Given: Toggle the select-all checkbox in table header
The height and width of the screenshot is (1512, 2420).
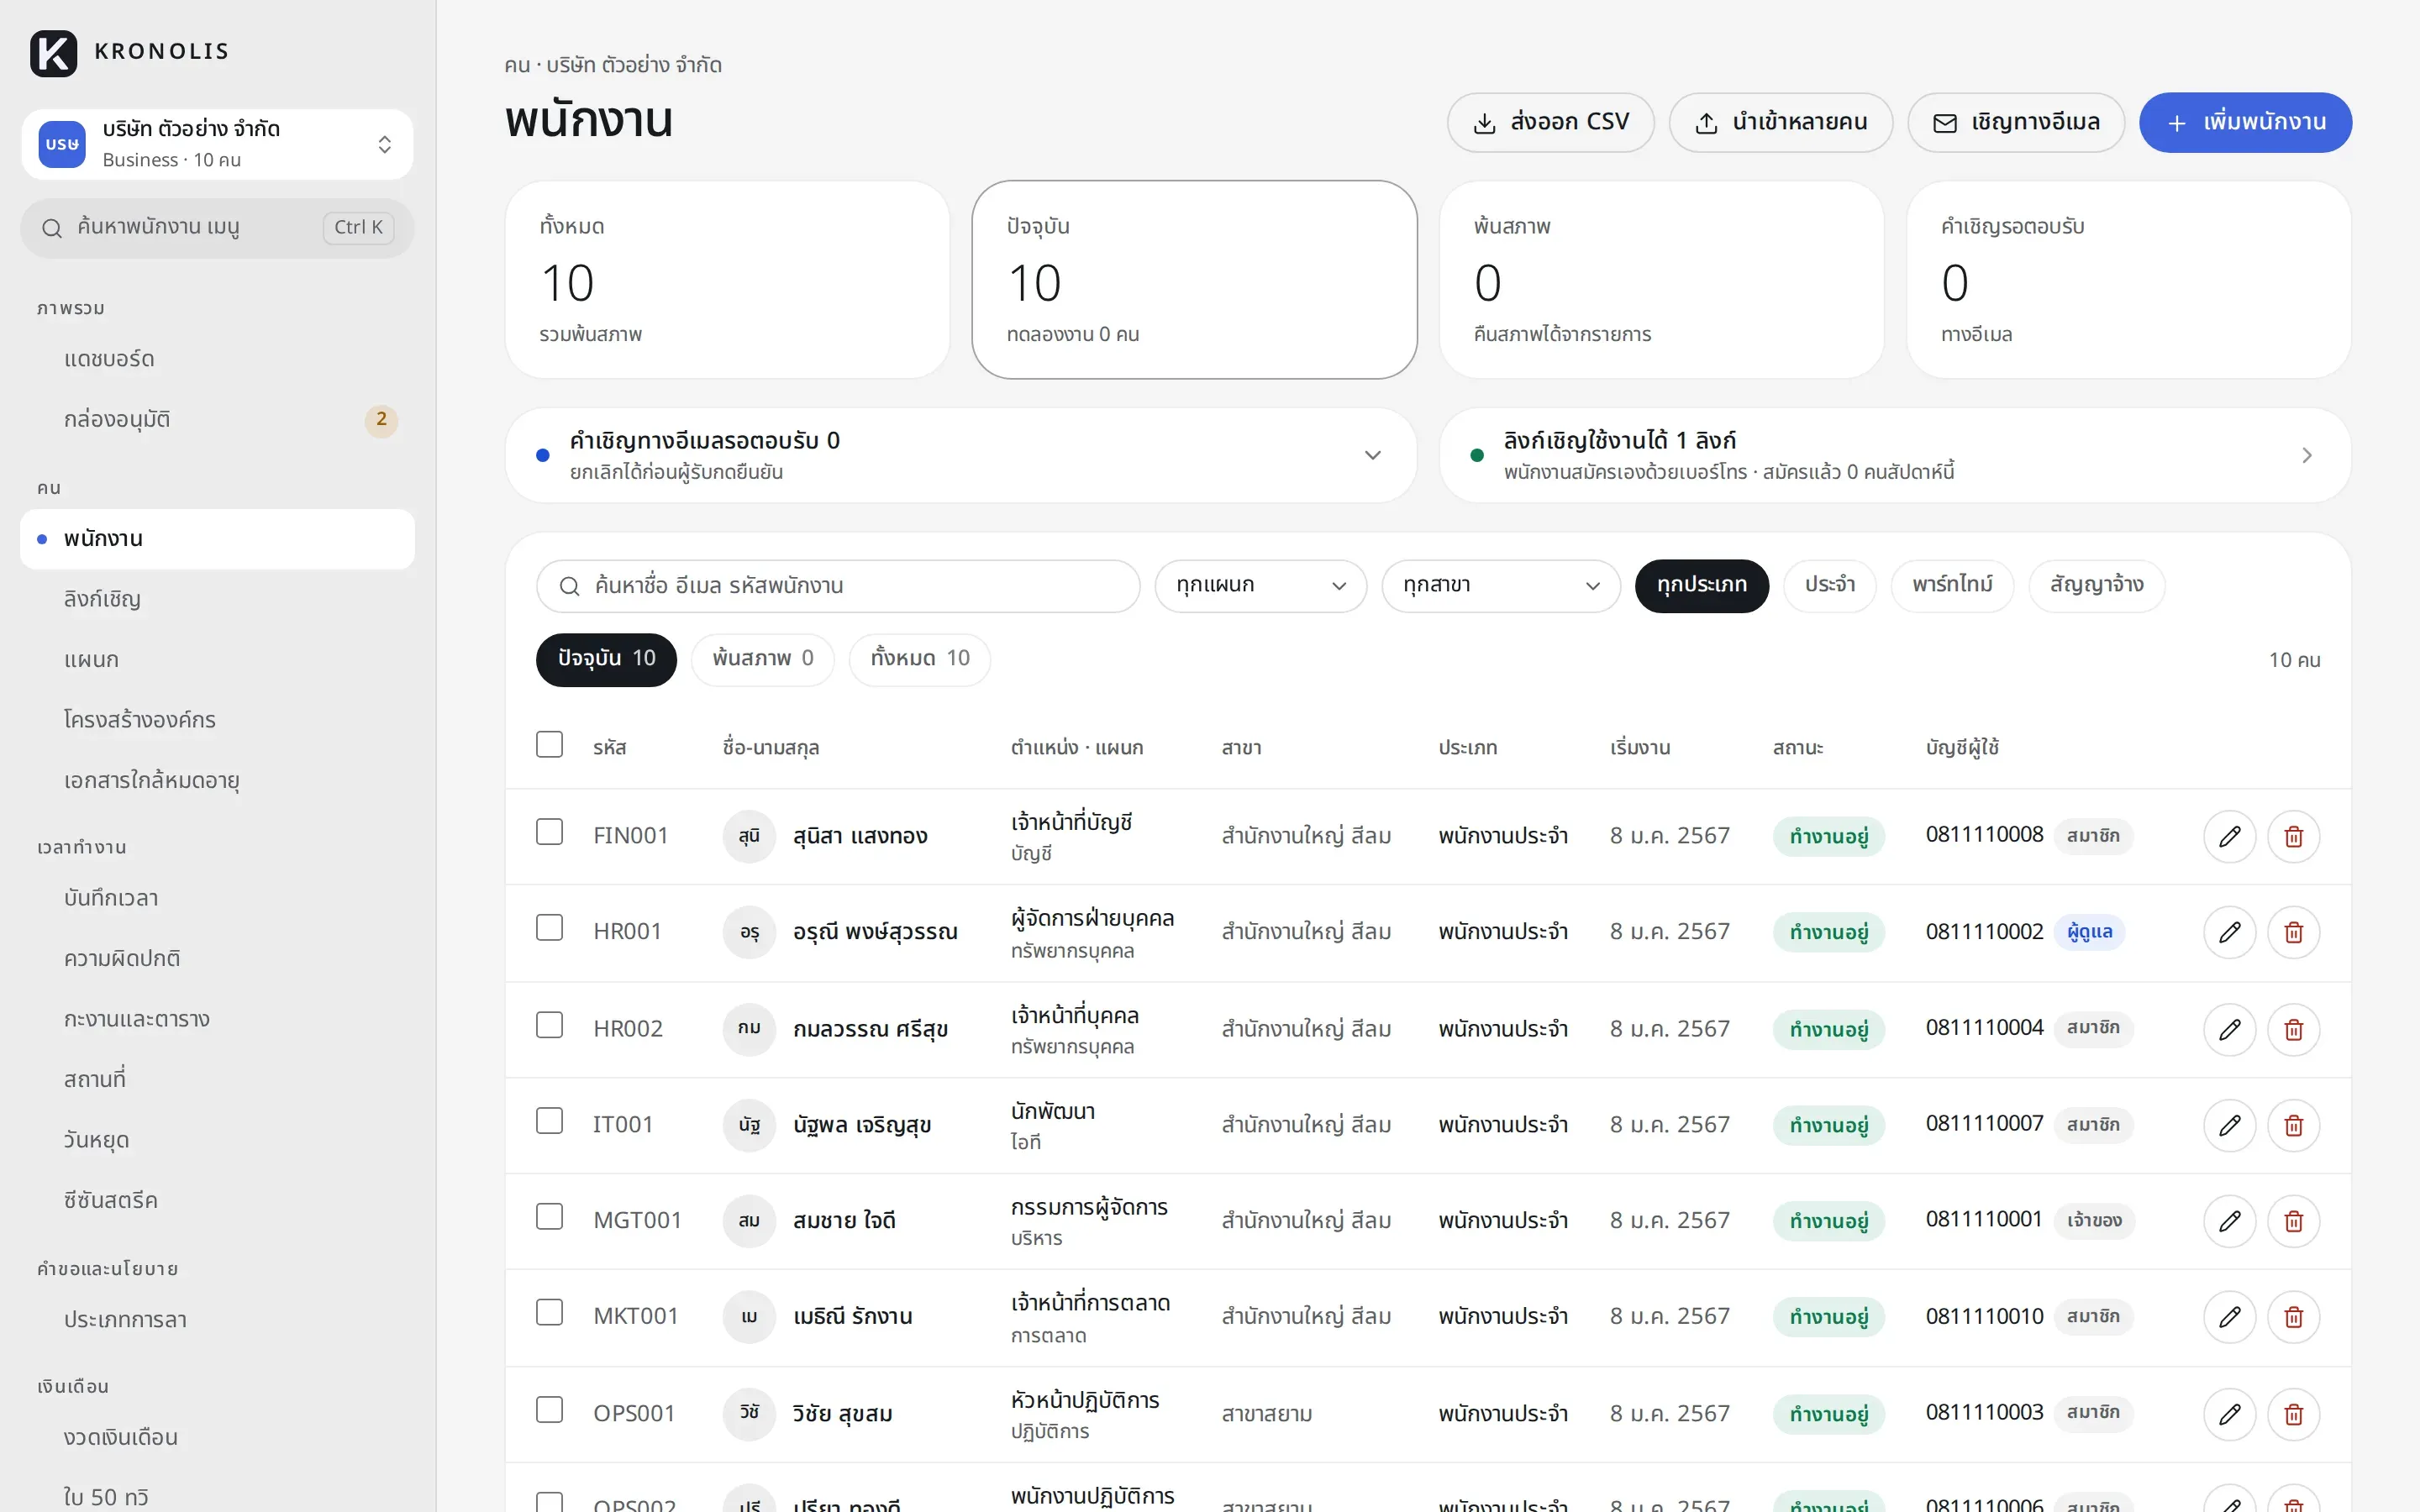Looking at the screenshot, I should pos(549,745).
